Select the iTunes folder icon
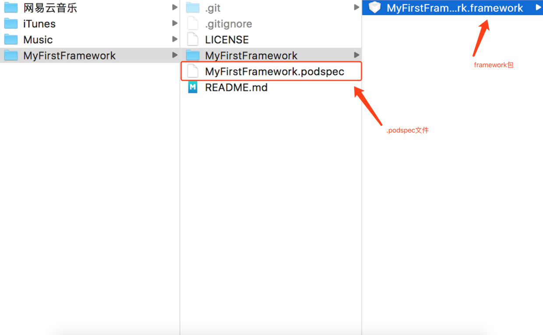This screenshot has height=335, width=543. (x=11, y=23)
